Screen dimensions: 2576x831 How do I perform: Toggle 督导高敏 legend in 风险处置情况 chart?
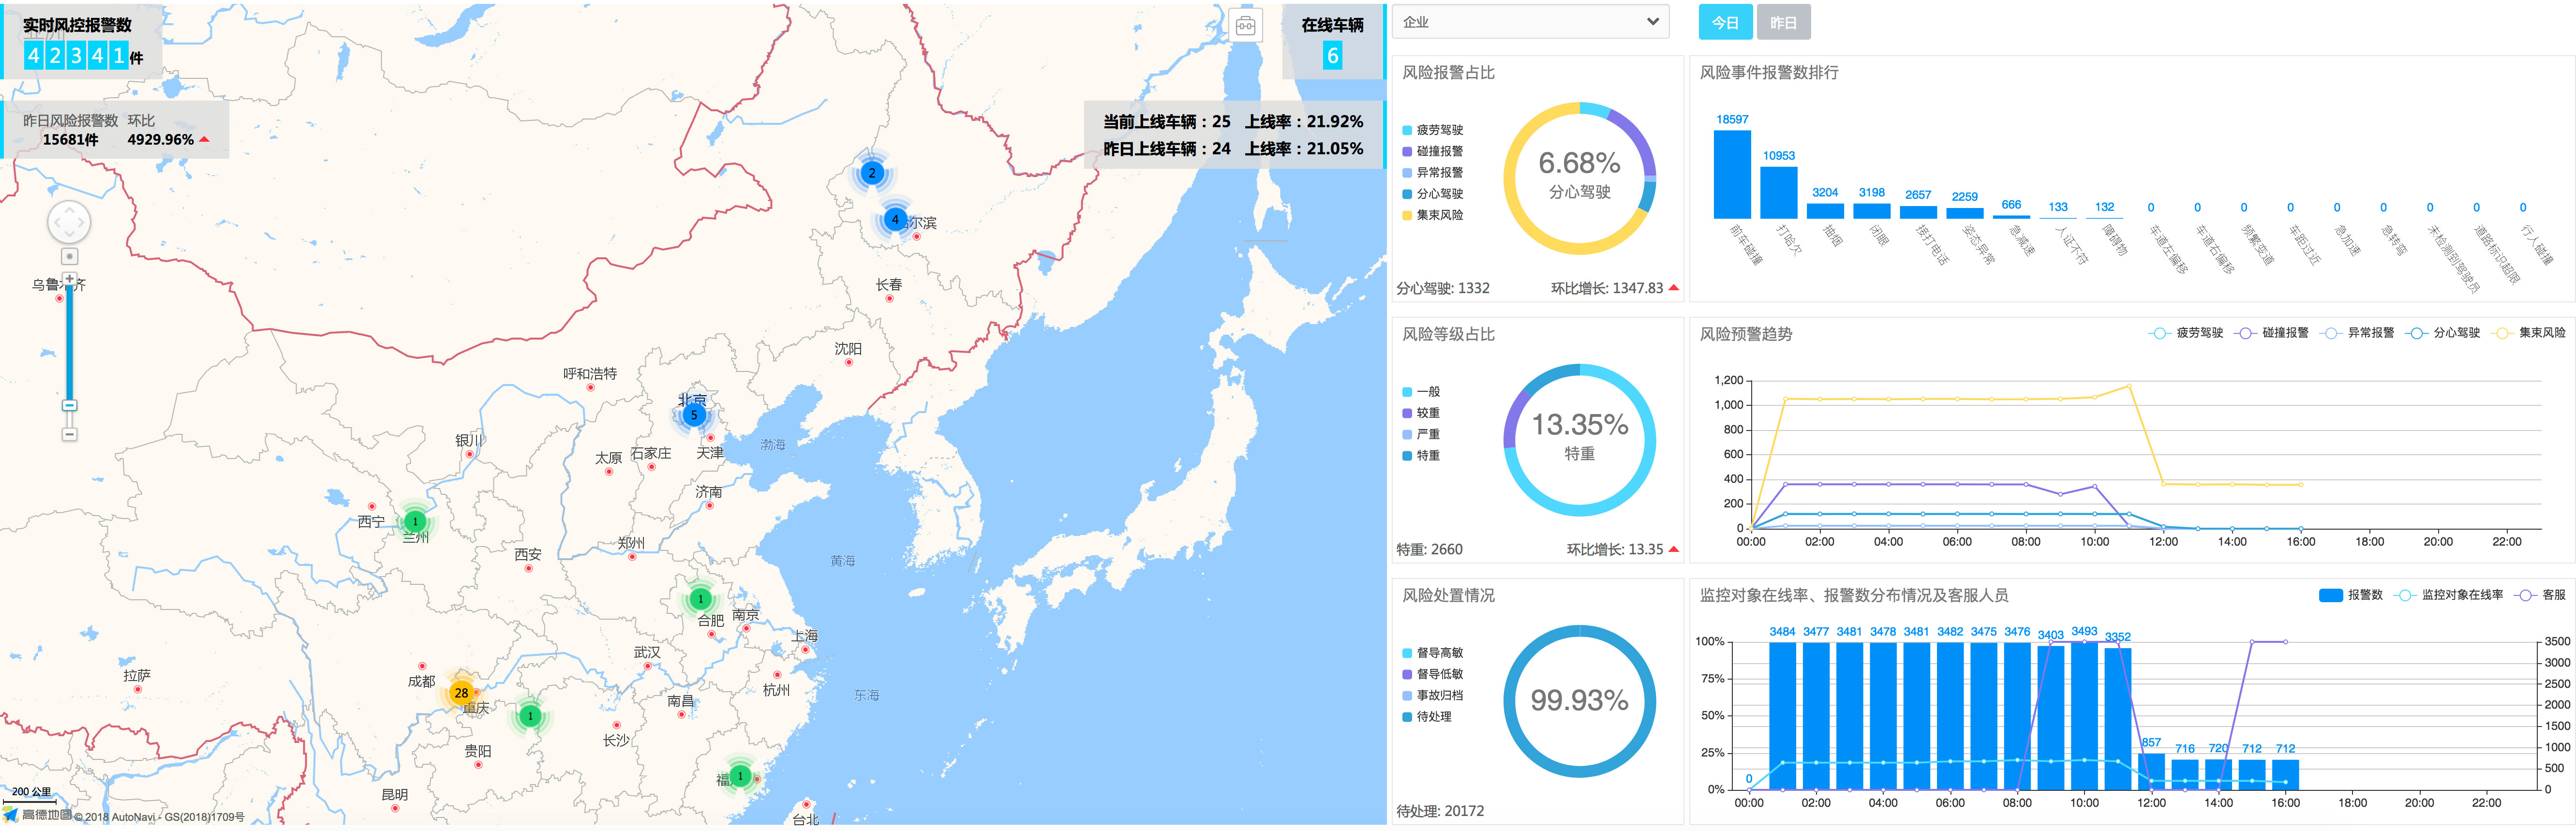pos(1432,653)
